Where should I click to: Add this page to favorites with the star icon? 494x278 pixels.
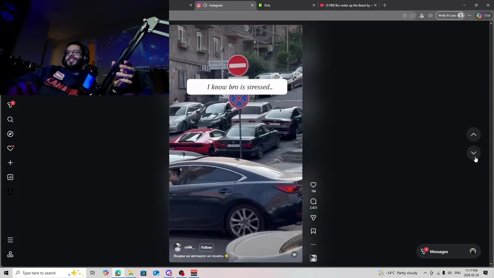pos(412,15)
